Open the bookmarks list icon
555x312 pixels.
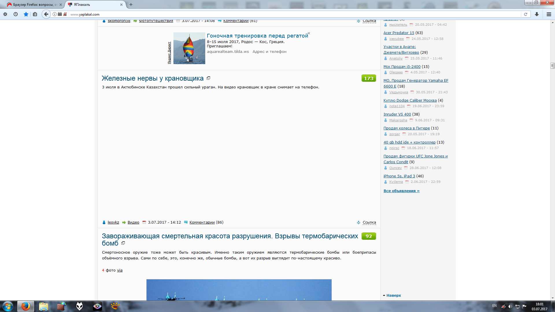click(35, 14)
